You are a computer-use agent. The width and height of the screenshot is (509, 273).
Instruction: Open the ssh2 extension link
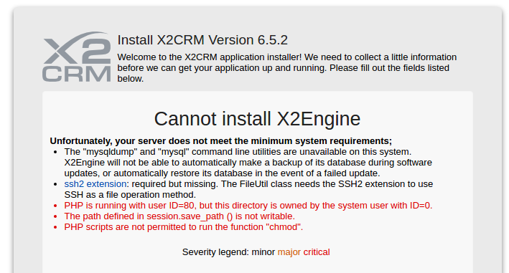95,184
